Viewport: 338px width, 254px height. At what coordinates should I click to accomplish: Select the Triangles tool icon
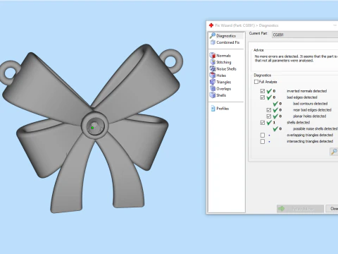pyautogui.click(x=213, y=82)
